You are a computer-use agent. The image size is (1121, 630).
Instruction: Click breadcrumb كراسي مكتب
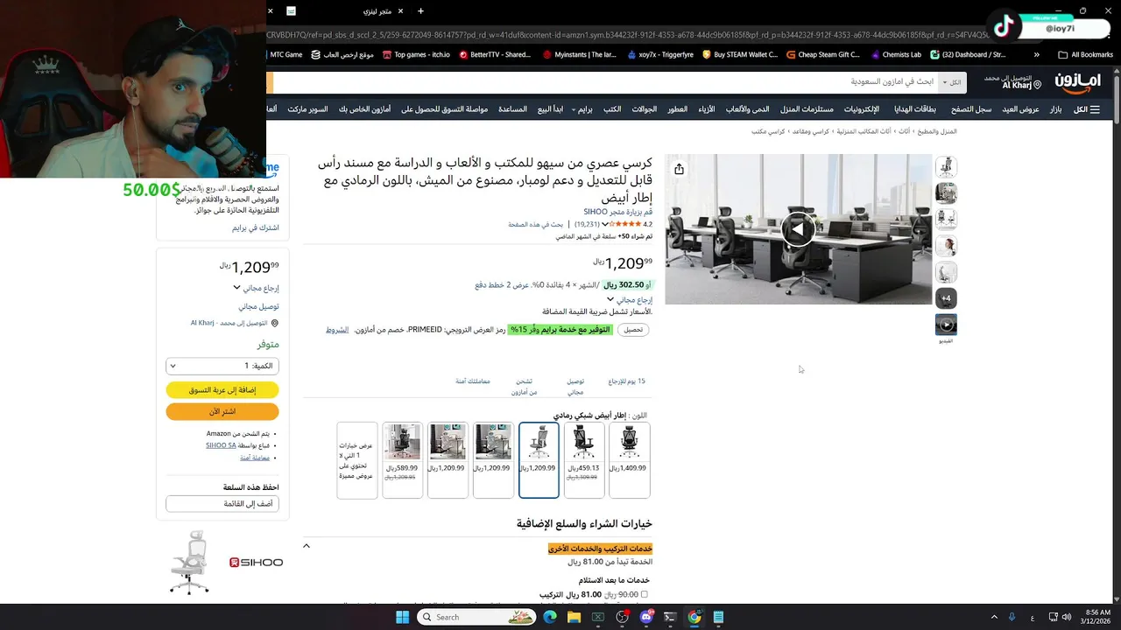(768, 131)
